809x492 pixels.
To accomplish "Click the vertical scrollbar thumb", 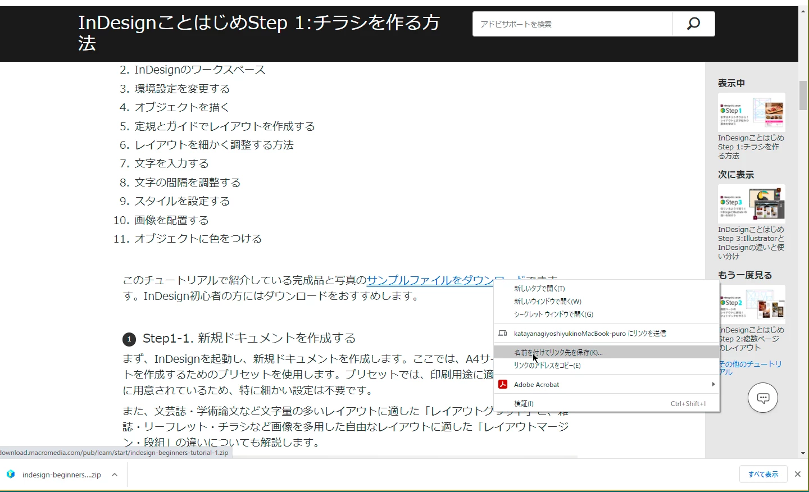I will pyautogui.click(x=803, y=95).
